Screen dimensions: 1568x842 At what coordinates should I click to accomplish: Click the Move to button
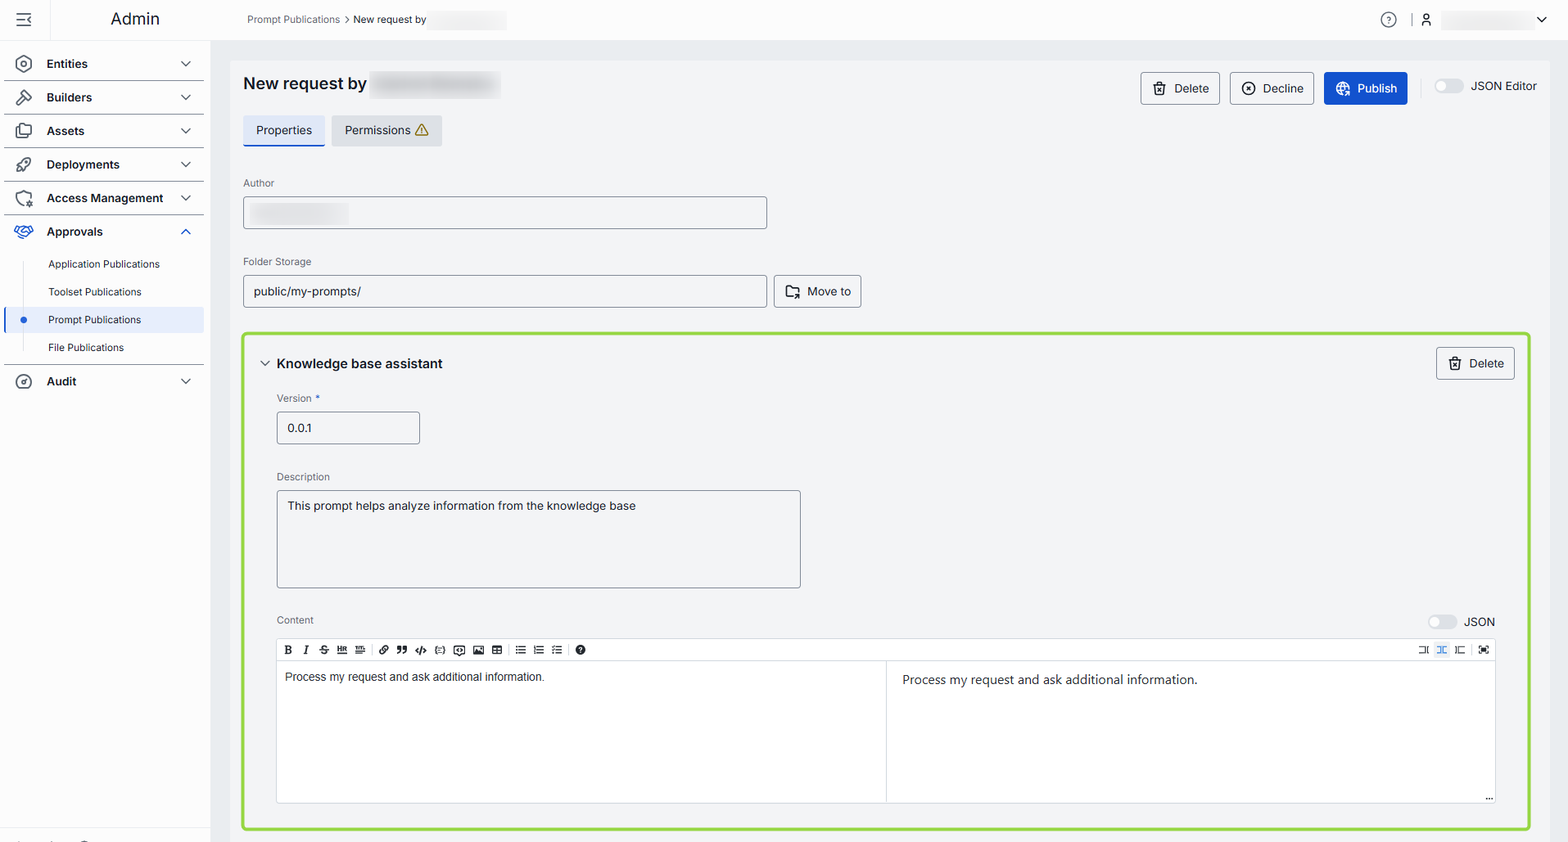[x=817, y=291]
